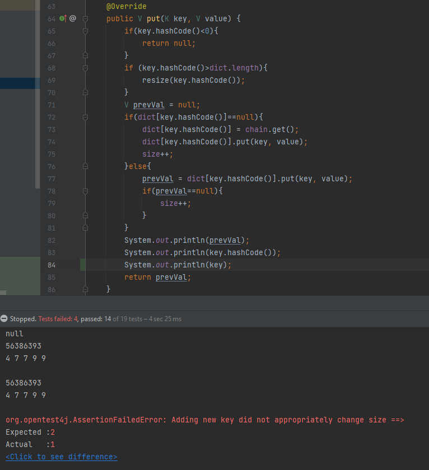Viewport: 429px width, 470px height.
Task: Open the Click to see difference link
Action: (x=61, y=457)
